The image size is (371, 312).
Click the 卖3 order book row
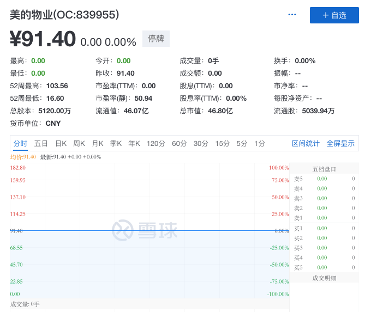(x=324, y=198)
